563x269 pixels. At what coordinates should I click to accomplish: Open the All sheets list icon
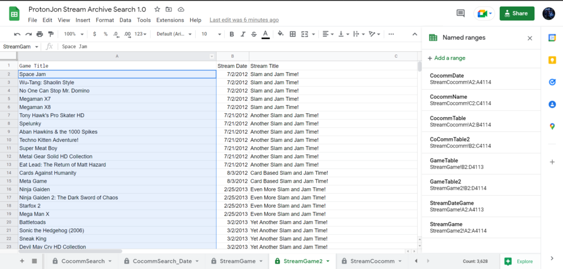(x=34, y=261)
